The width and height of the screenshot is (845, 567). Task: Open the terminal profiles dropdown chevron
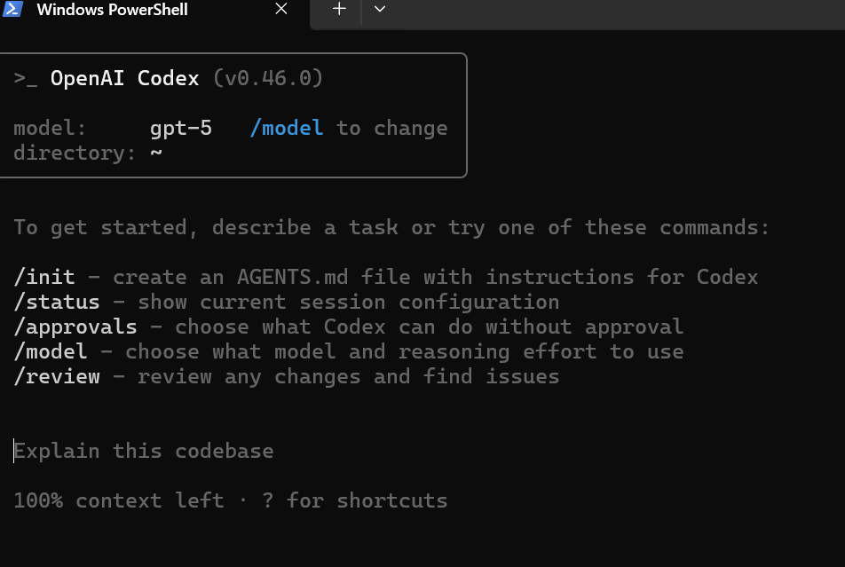pyautogui.click(x=380, y=9)
